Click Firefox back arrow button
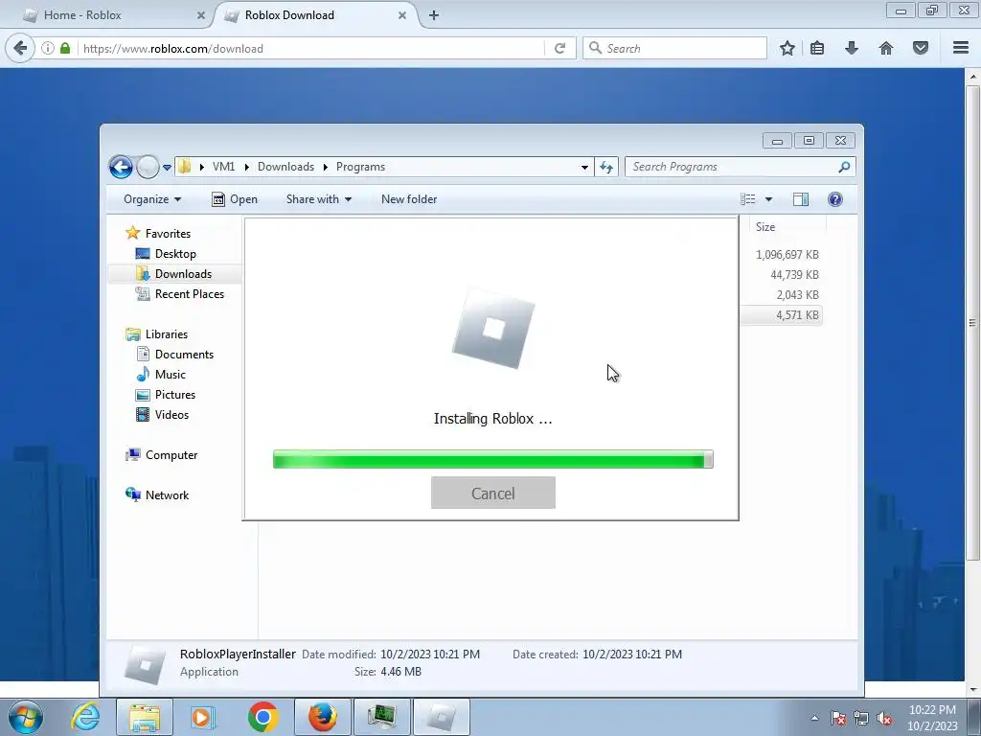Viewport: 981px width, 736px height. click(20, 48)
